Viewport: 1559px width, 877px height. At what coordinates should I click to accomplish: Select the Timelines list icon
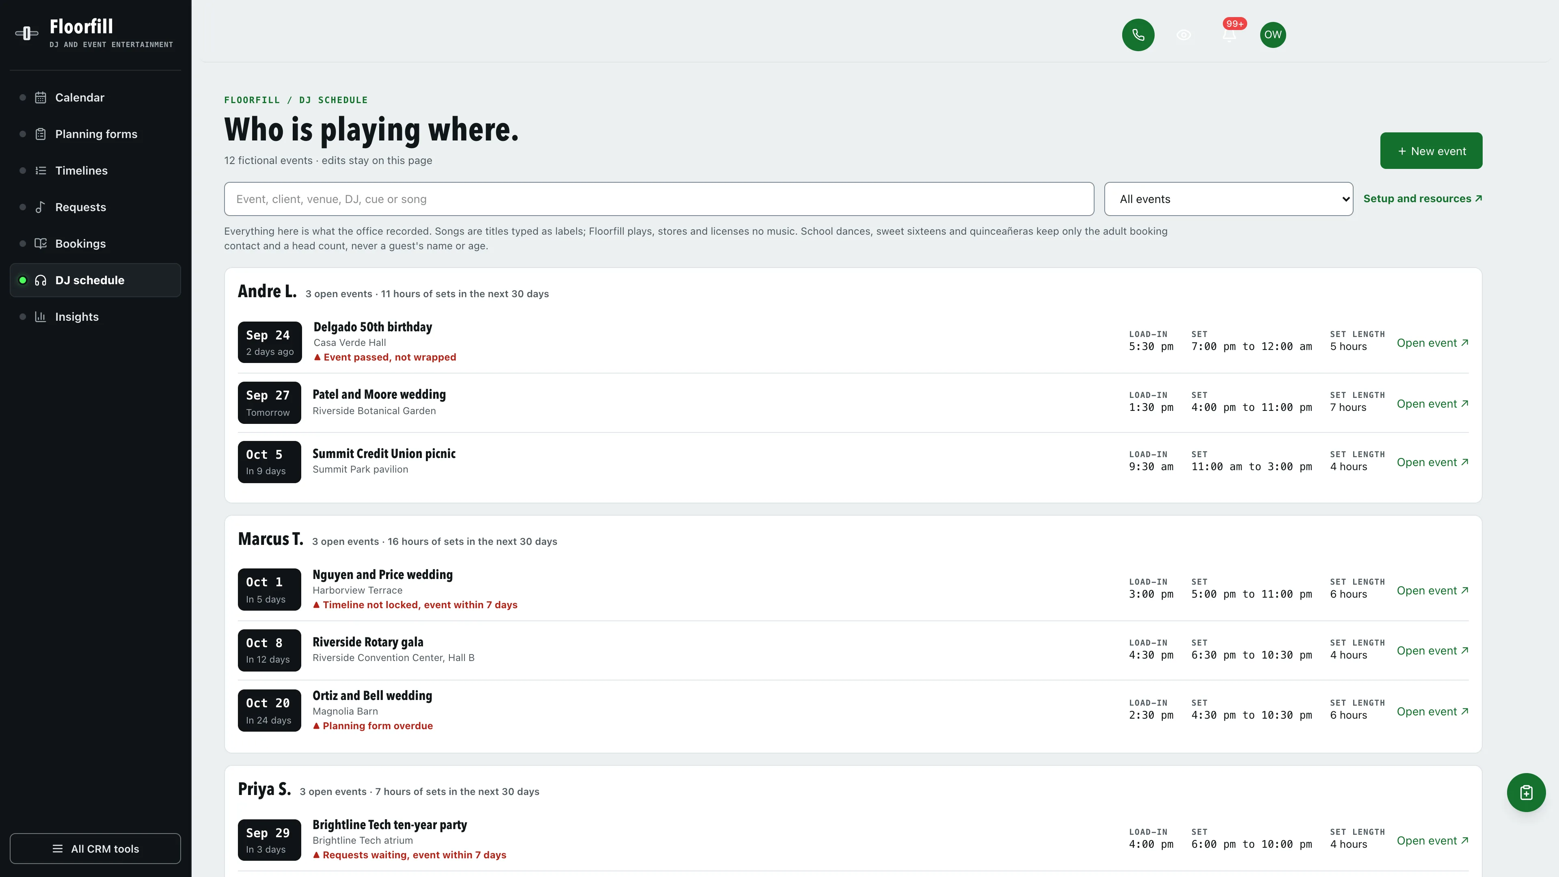(41, 171)
